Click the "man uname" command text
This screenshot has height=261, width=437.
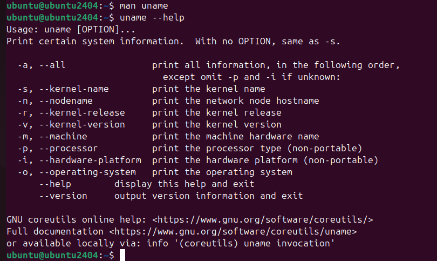144,6
